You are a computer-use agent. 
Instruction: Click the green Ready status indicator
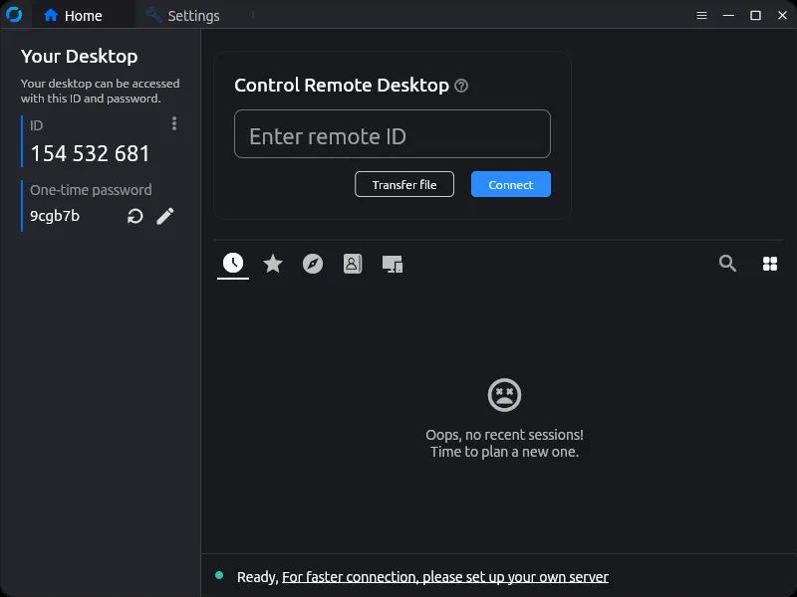pyautogui.click(x=220, y=575)
